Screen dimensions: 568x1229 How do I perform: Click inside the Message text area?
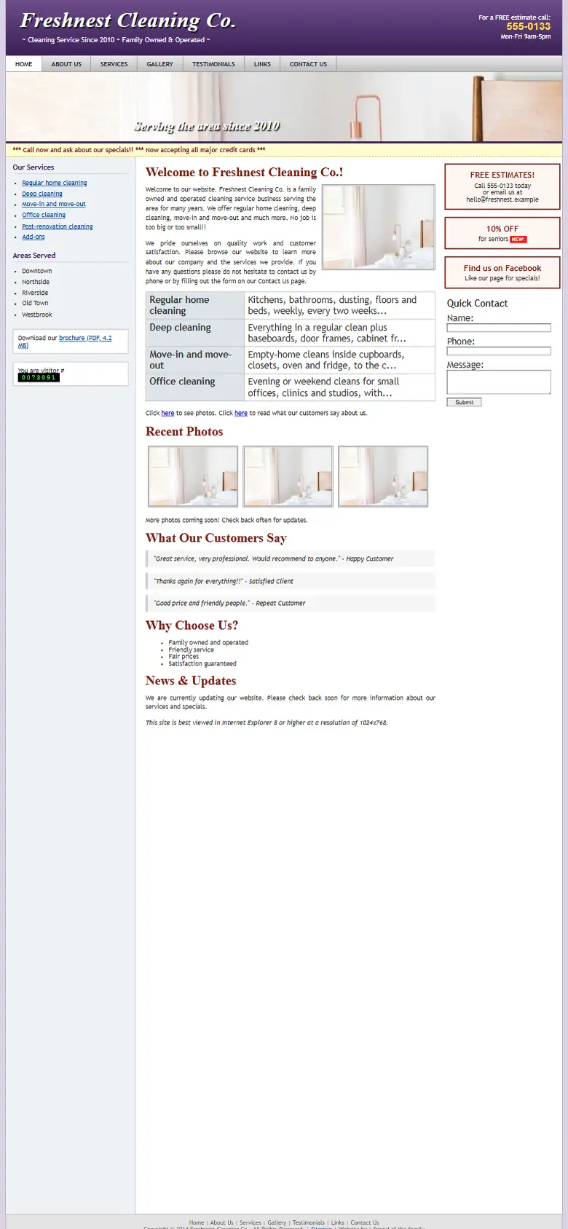(499, 382)
